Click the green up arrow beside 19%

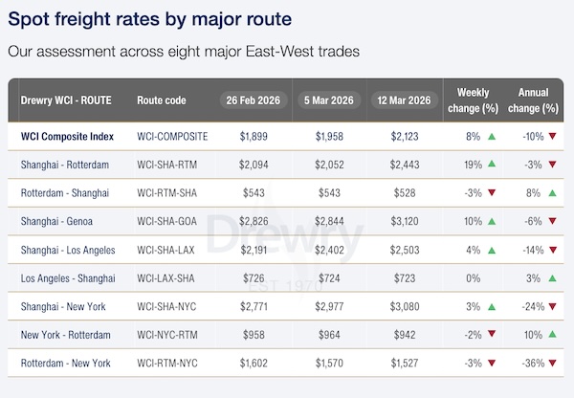(492, 165)
